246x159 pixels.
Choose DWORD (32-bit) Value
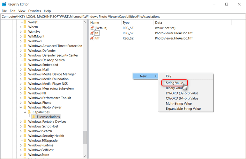tap(186, 93)
